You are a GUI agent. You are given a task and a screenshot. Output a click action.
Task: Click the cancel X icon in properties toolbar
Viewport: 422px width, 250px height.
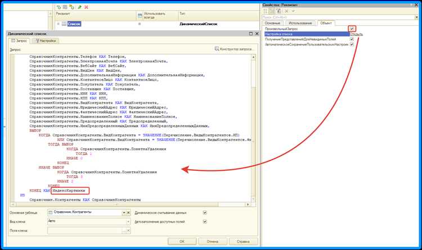pos(286,11)
